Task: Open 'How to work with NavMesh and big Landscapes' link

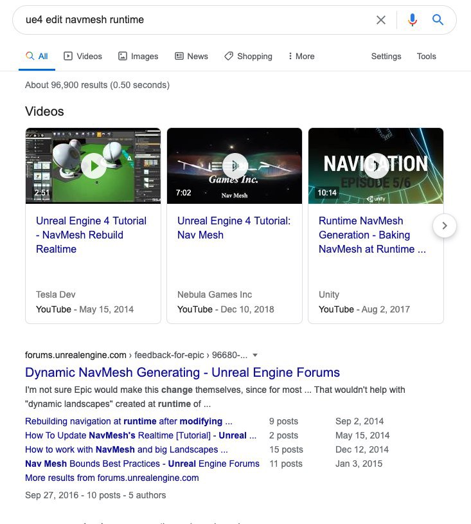Action: 127,449
